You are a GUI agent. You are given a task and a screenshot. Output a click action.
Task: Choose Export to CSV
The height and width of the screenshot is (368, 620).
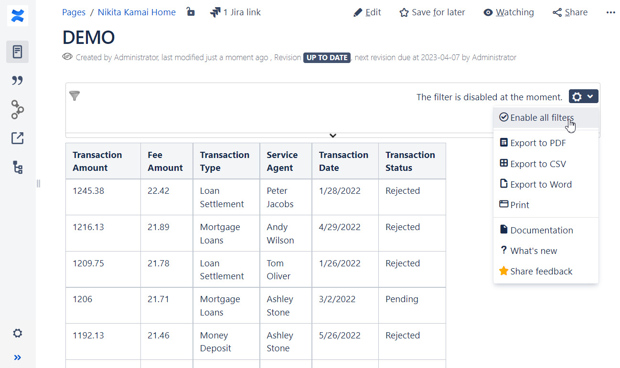click(537, 164)
